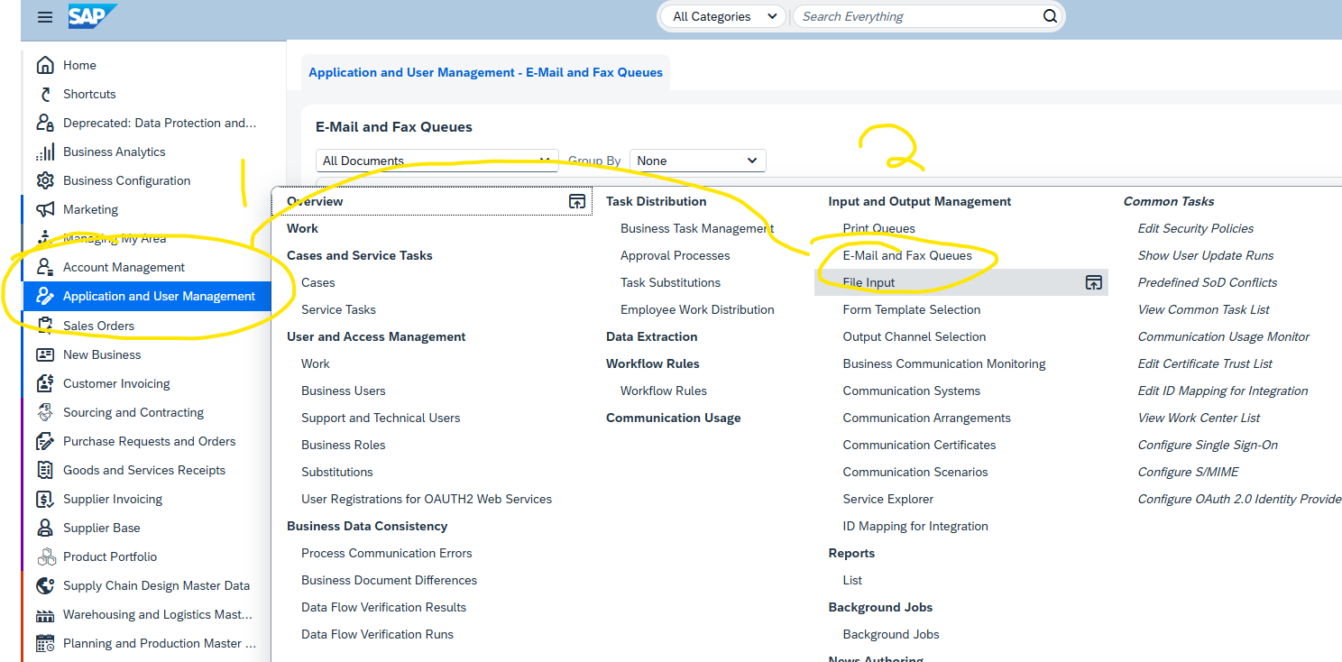Click Show User Update Runs link

(1205, 255)
